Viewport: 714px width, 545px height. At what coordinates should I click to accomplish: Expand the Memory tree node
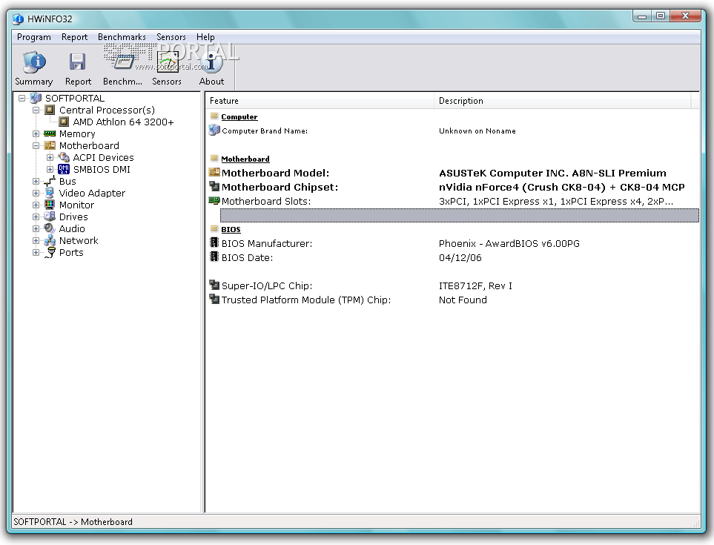(36, 134)
